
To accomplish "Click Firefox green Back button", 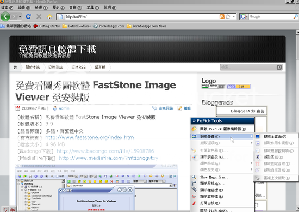I will tap(5, 17).
